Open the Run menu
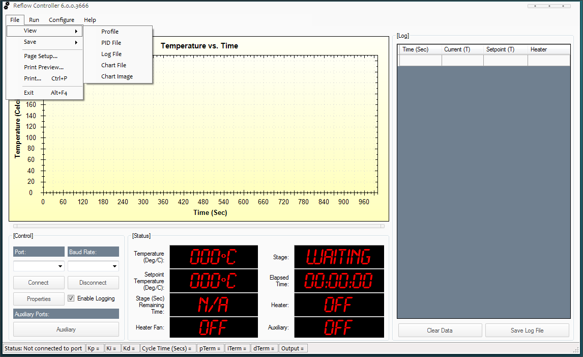Screen dimensions: 583x357 (34, 20)
